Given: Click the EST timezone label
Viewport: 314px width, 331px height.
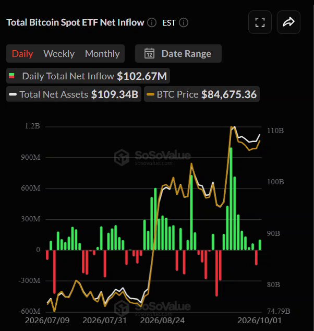Looking at the screenshot, I should click(168, 23).
